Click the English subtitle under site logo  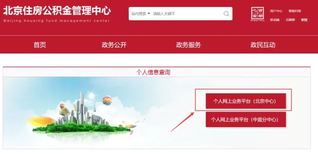pos(57,21)
